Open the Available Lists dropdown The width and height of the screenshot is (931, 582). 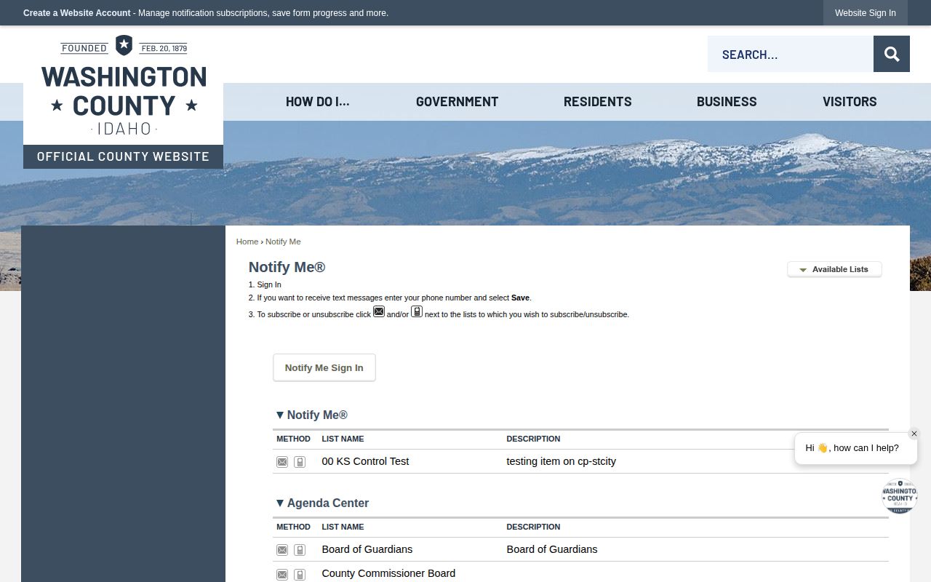[x=834, y=269]
